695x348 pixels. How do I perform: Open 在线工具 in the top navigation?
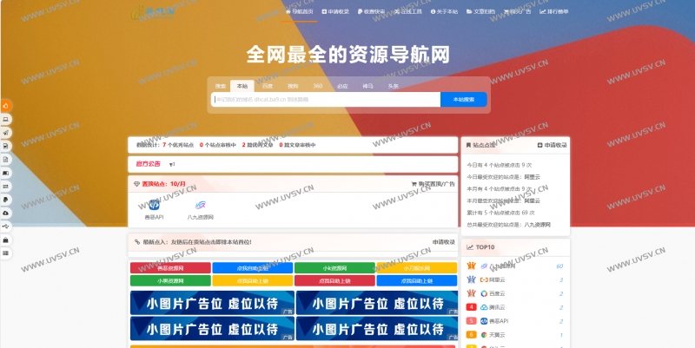[408, 11]
